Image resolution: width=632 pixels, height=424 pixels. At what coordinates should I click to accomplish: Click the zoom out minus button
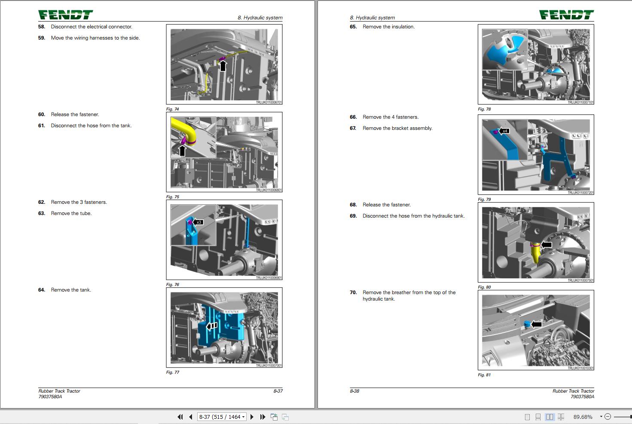click(608, 417)
